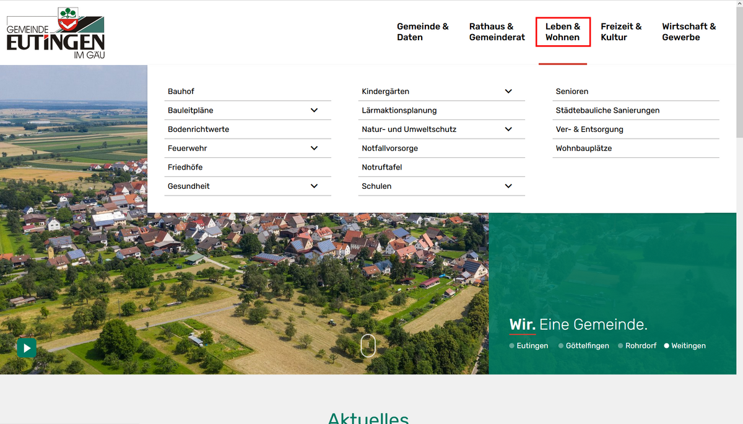Open the Freizeit & Kultur menu
743x424 pixels.
621,32
